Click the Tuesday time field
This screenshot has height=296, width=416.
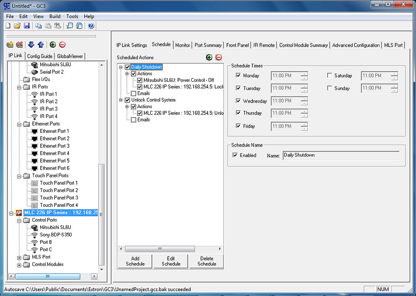coord(289,88)
